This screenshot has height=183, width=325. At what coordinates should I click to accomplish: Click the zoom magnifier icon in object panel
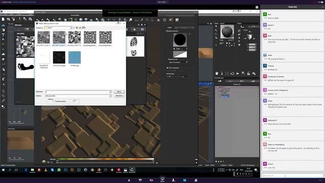point(243,73)
